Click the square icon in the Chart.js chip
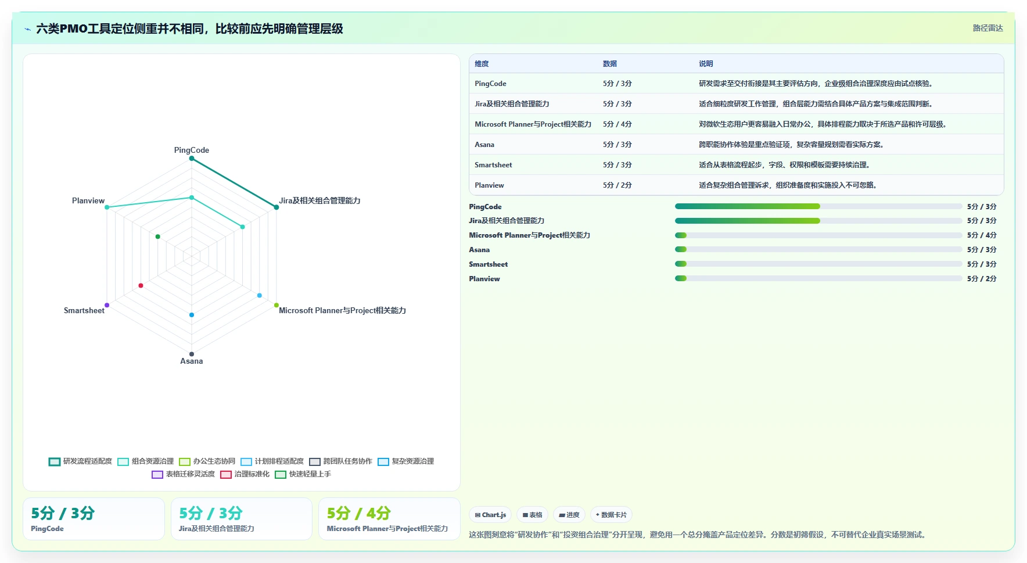The width and height of the screenshot is (1027, 563). [x=477, y=515]
